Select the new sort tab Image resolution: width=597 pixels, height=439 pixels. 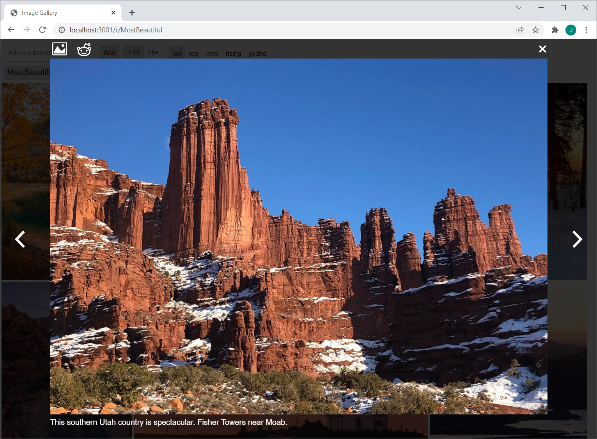212,53
